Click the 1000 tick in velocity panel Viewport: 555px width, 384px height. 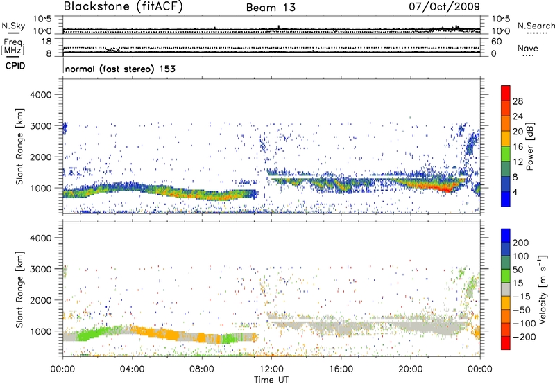point(41,331)
